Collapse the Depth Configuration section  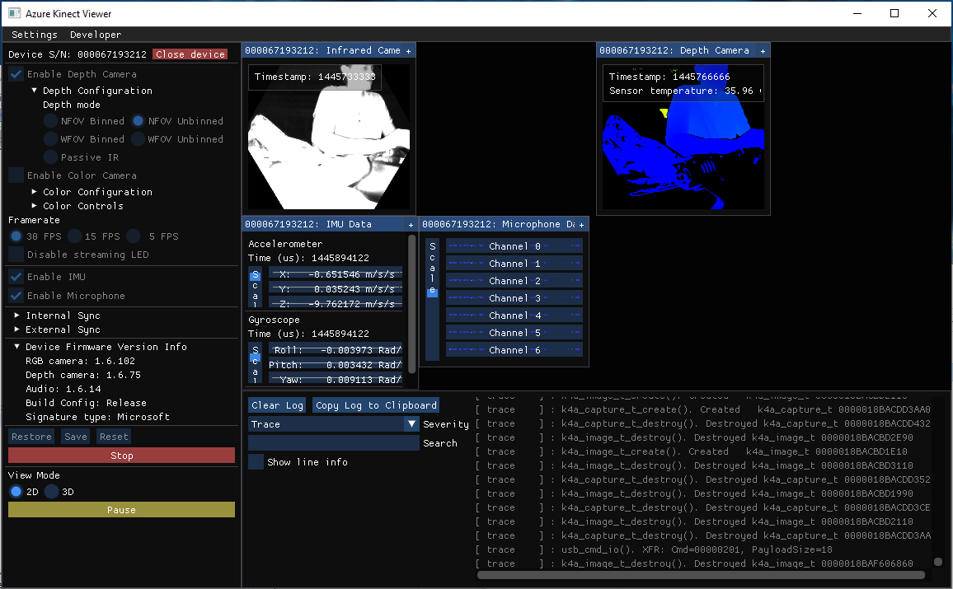click(x=34, y=91)
